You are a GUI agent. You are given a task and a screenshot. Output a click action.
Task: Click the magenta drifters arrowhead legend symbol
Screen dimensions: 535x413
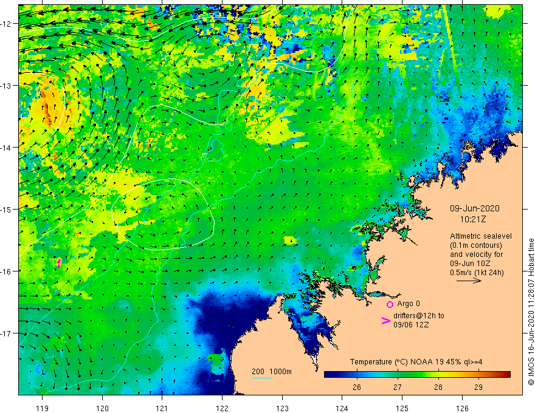pyautogui.click(x=385, y=321)
